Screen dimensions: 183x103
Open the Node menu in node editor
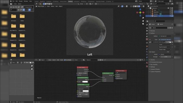pos(61,60)
